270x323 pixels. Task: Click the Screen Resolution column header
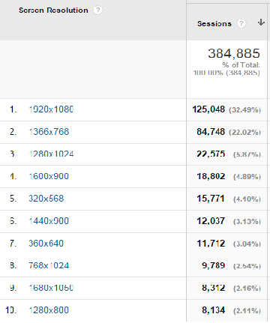[x=53, y=10]
